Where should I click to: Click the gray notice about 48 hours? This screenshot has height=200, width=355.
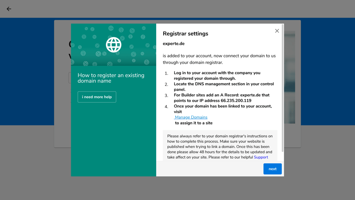point(220,146)
